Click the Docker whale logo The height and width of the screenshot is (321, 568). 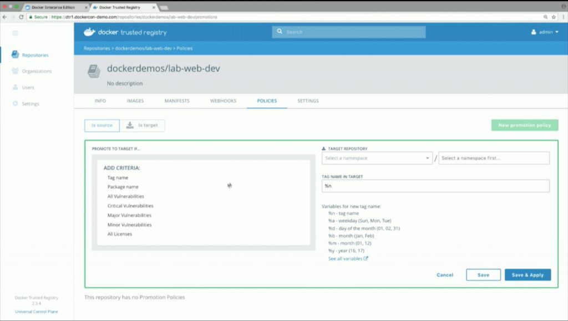(x=89, y=32)
